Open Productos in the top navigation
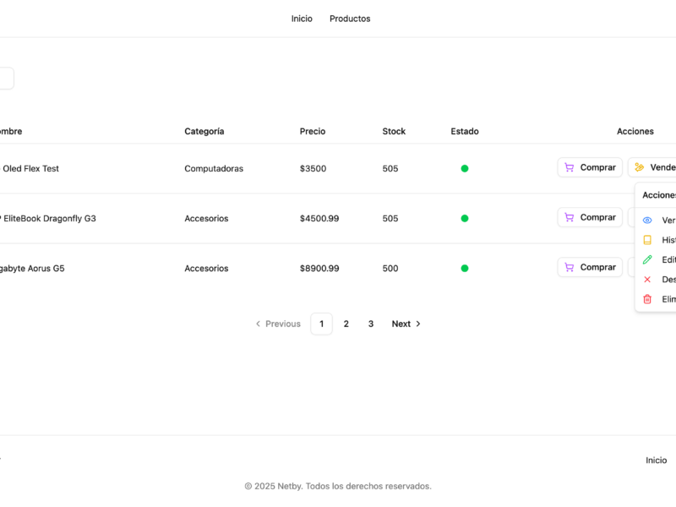Image resolution: width=676 pixels, height=507 pixels. point(350,19)
